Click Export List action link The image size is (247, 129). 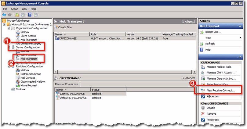click(213, 32)
